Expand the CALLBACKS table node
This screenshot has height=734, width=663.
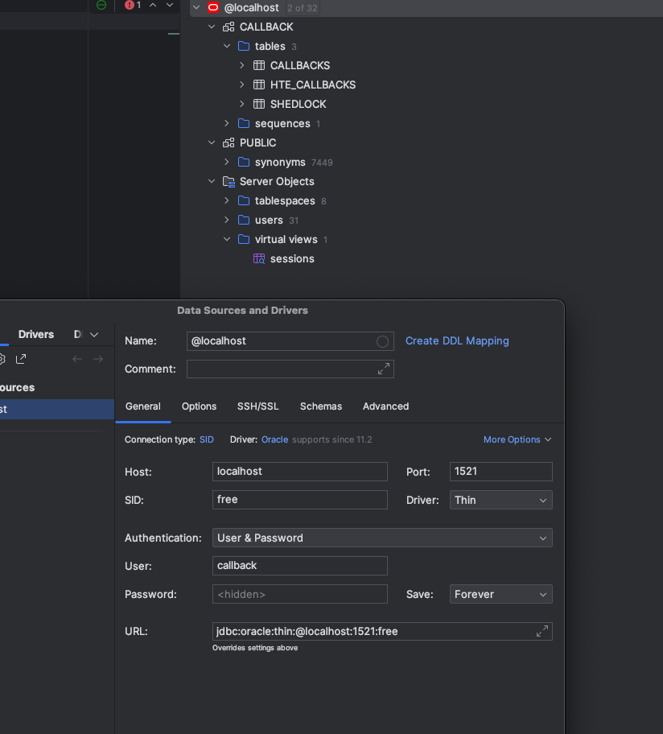coord(242,65)
